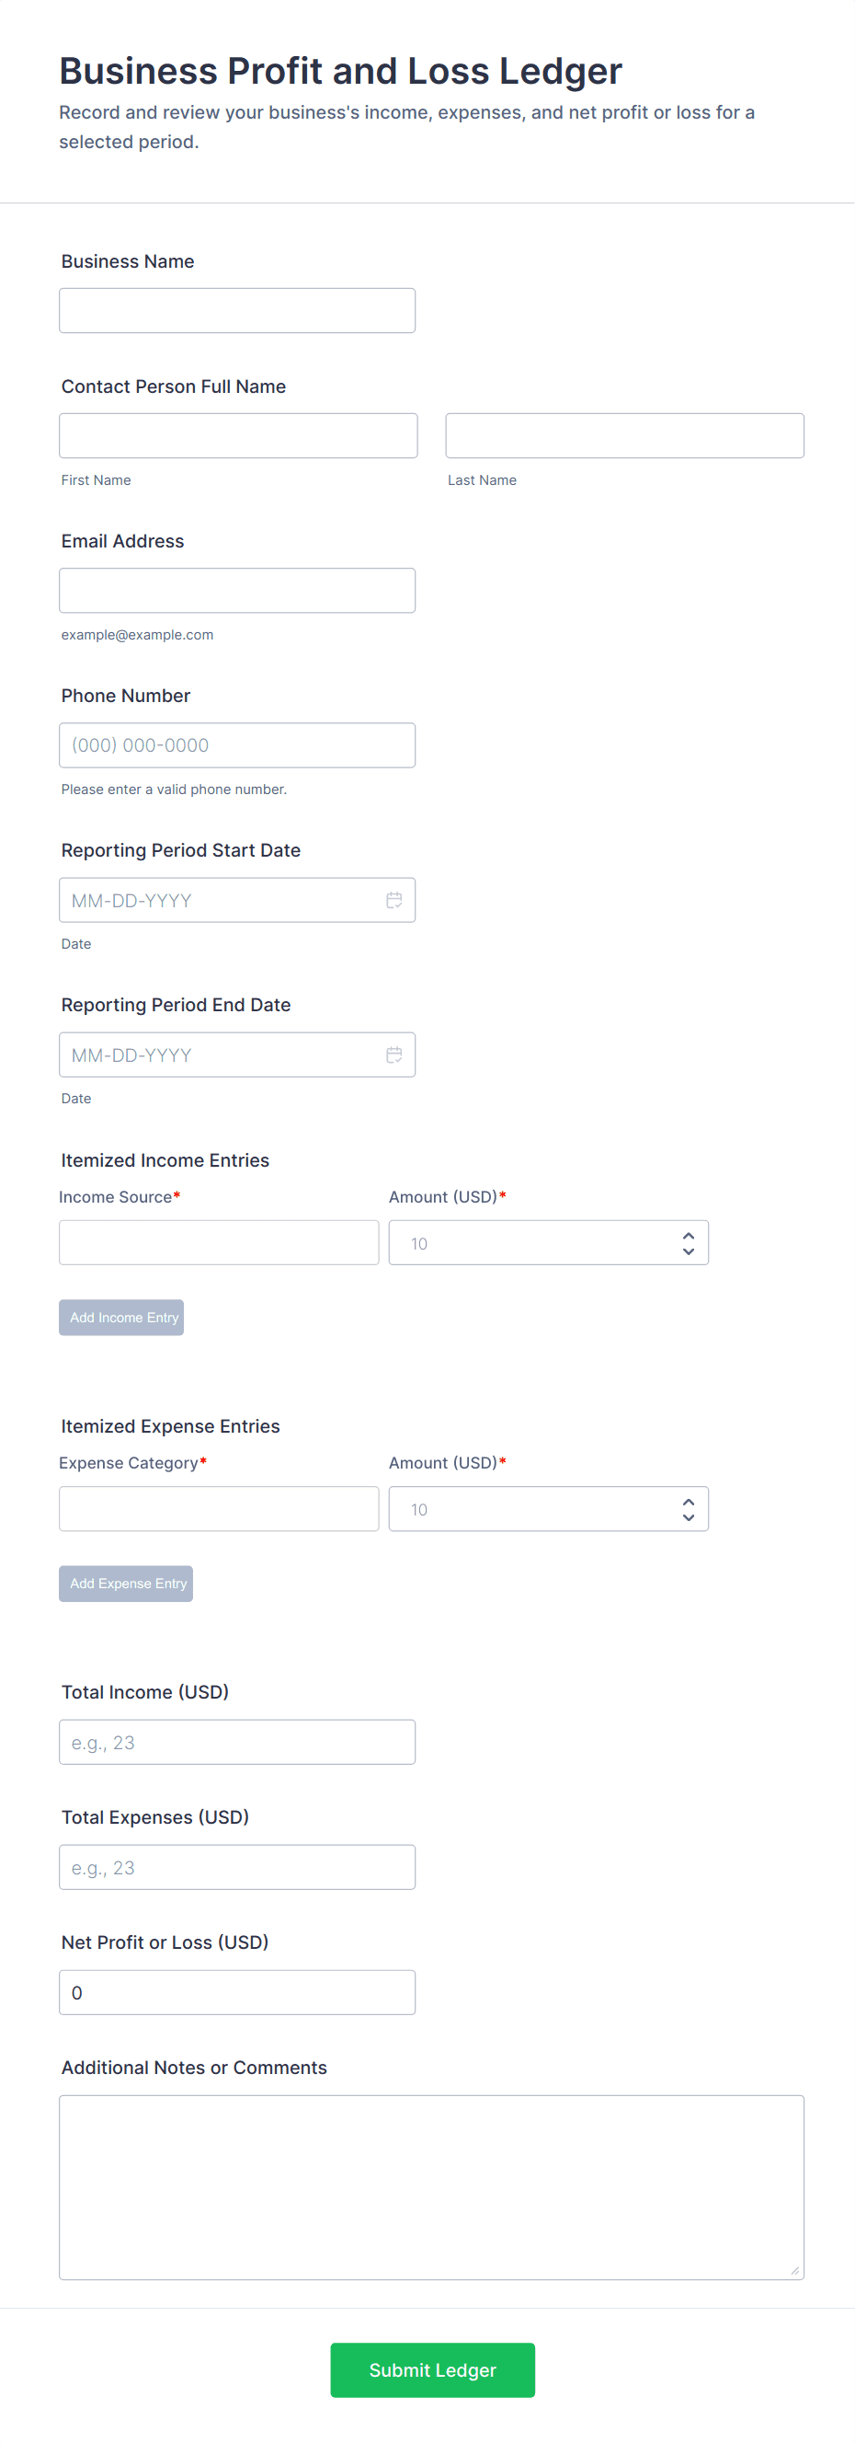Open calendar picker for Reporting Period Start Date
Viewport: 855px width, 2443px height.
pyautogui.click(x=394, y=900)
